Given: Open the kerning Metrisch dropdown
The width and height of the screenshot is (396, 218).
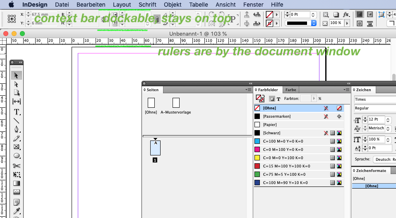Looking at the screenshot, I should coord(388,128).
